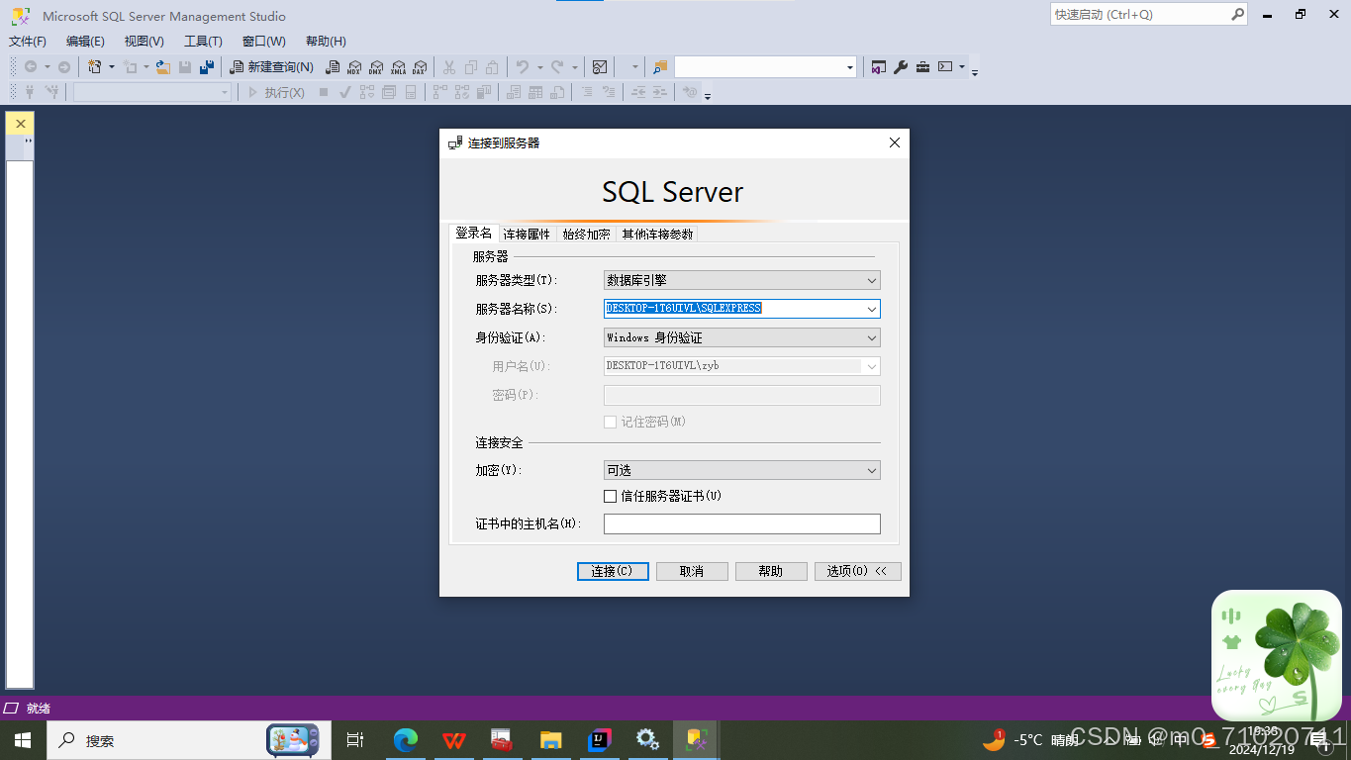Click the 选项(O) << button
Viewport: 1351px width, 760px height.
pyautogui.click(x=858, y=572)
